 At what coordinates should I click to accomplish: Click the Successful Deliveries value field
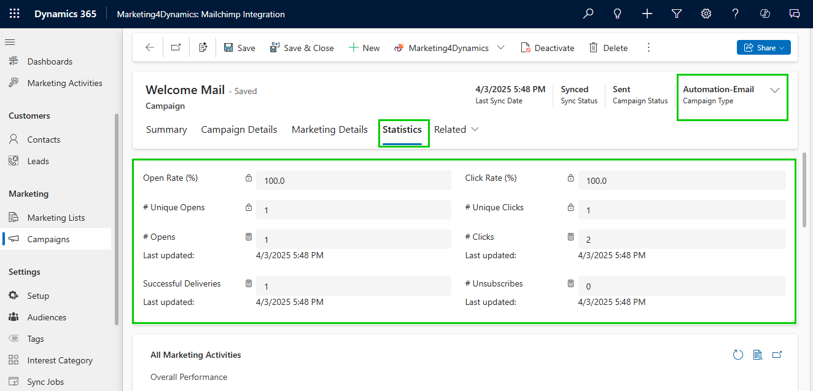click(354, 286)
